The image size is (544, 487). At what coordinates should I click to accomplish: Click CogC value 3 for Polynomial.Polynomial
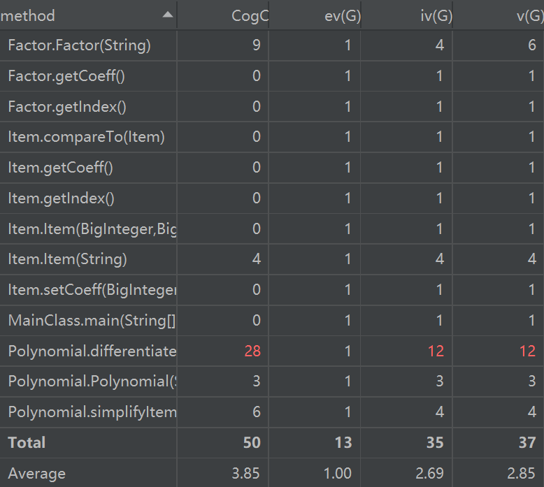[x=257, y=381]
